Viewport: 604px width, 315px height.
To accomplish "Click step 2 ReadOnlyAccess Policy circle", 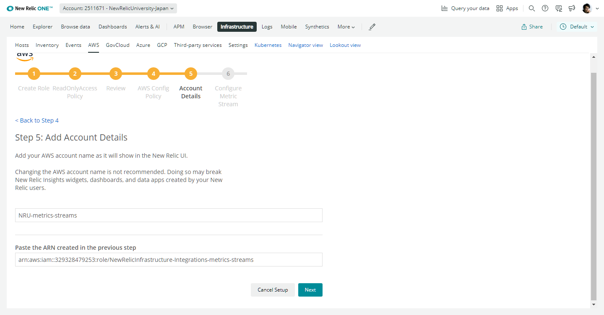I will tap(75, 74).
